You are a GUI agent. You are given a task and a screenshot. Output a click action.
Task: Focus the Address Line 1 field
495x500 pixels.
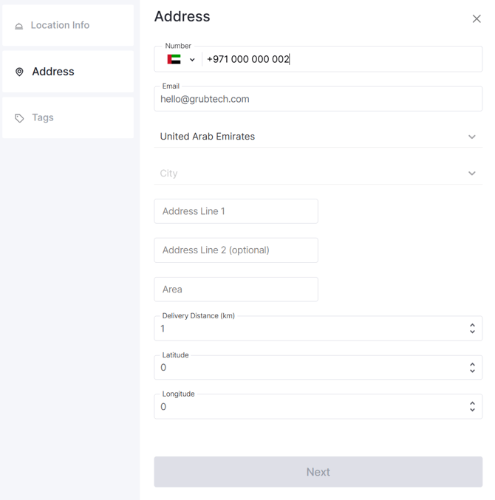(x=236, y=211)
